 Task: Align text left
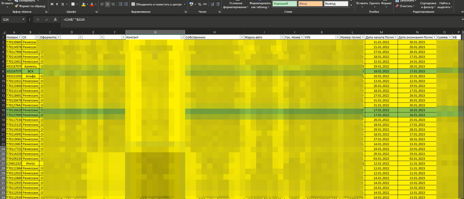click(102, 4)
